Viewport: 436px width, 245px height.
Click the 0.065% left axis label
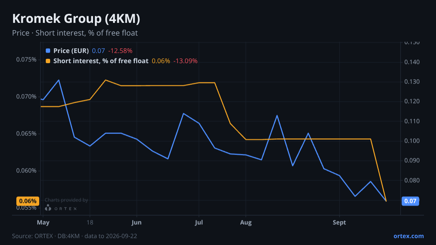27,134
